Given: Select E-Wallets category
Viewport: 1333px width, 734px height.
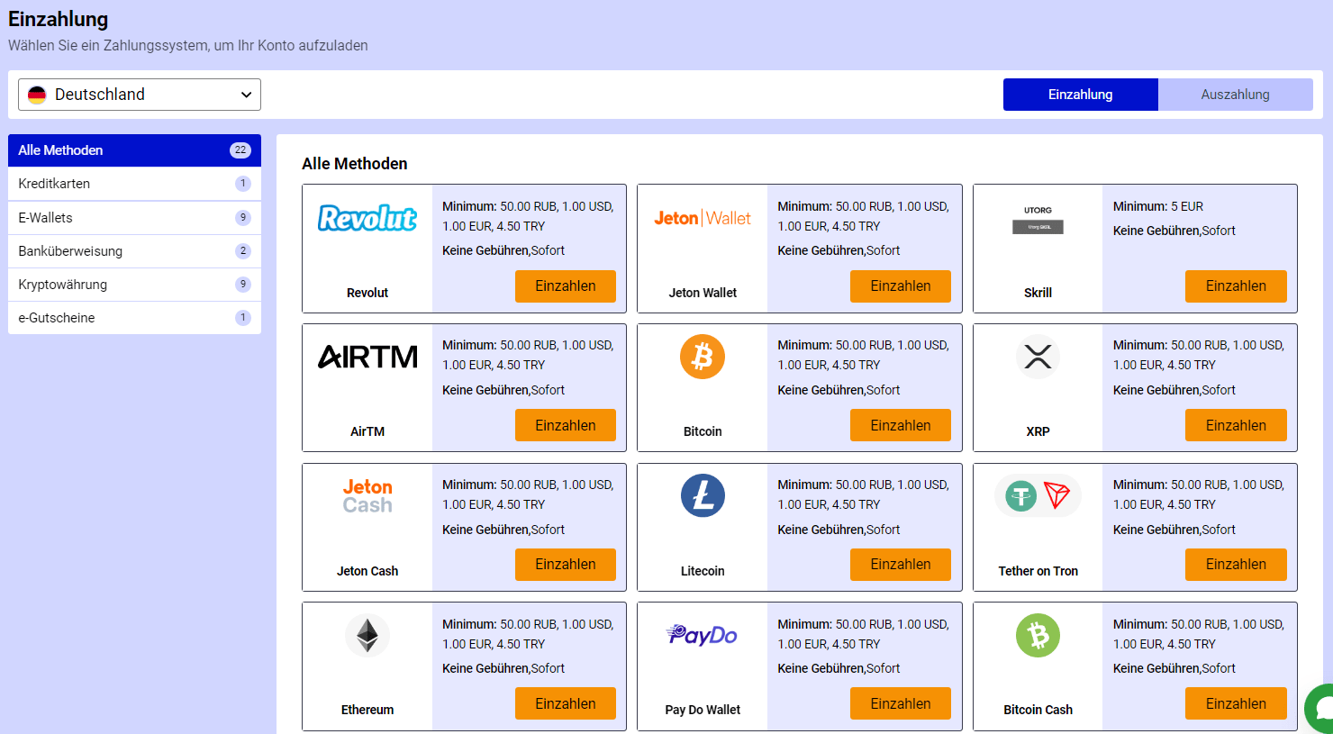Looking at the screenshot, I should coord(134,218).
